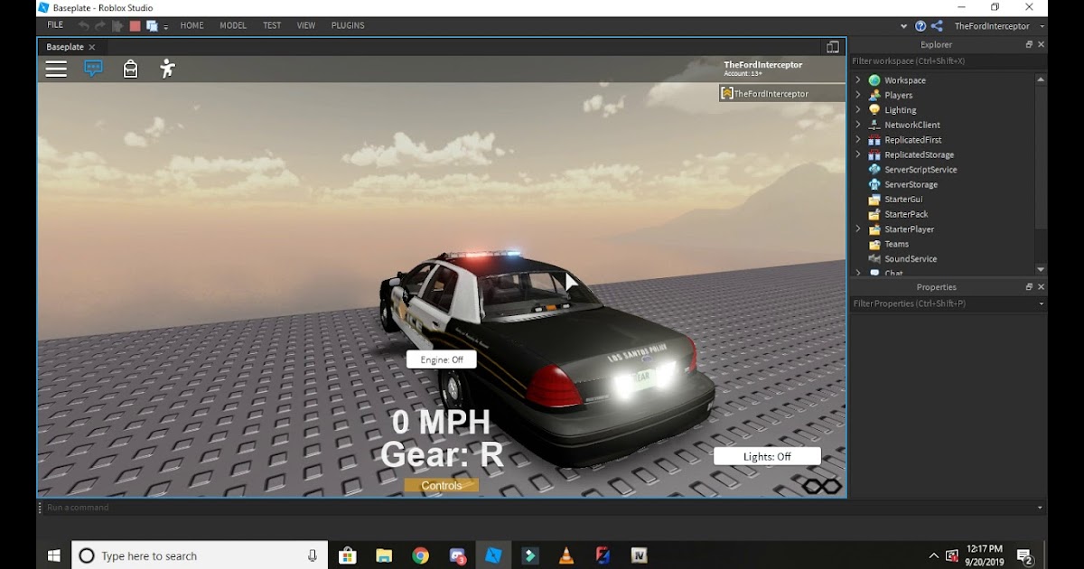This screenshot has width=1084, height=569.
Task: Open the emotes running figure icon
Action: 167,69
